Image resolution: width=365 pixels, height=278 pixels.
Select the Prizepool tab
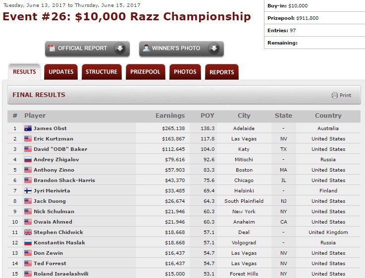tap(145, 72)
